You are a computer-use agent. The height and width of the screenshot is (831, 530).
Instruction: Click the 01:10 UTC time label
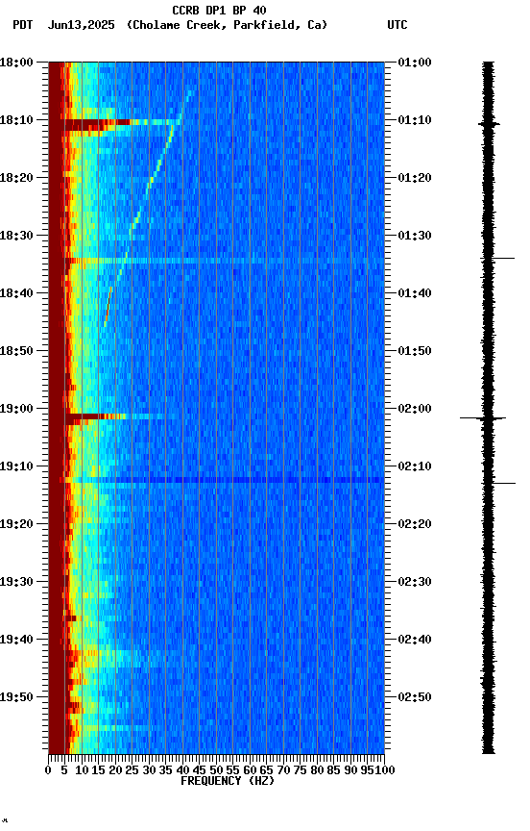point(415,120)
